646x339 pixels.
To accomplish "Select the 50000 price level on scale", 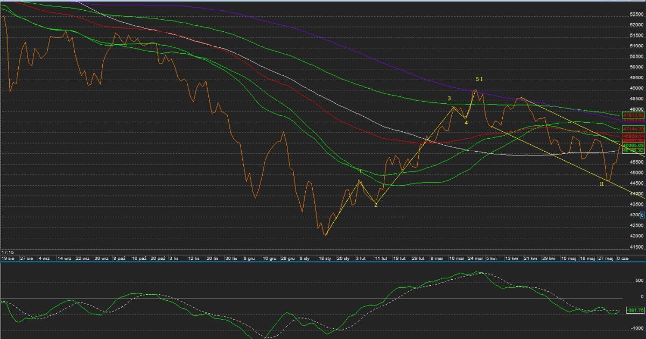I will point(635,67).
